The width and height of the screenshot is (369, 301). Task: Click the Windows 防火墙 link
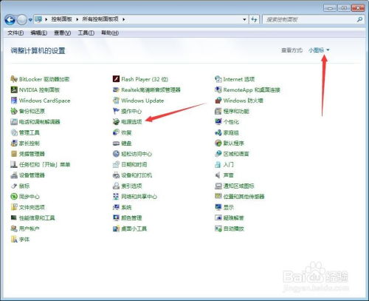pyautogui.click(x=243, y=101)
